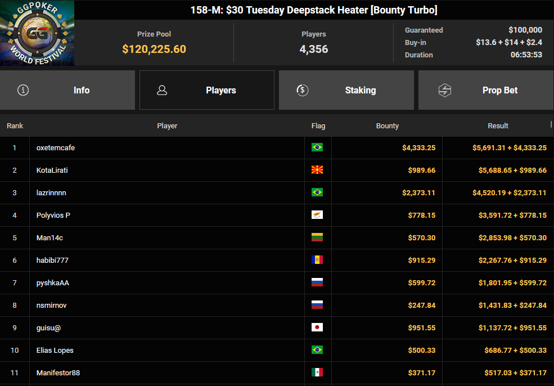Select player habibi777 row
554x386 pixels.
(x=52, y=261)
